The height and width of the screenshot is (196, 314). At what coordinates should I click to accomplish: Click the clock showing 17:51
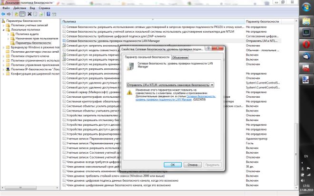coord(306,186)
